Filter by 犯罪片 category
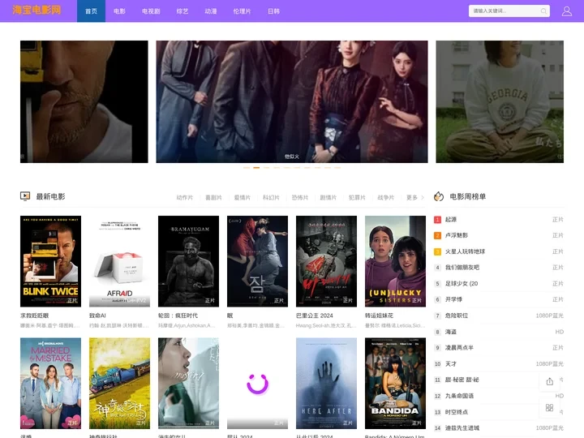Screen dimensions: 584x438 pyautogui.click(x=357, y=197)
